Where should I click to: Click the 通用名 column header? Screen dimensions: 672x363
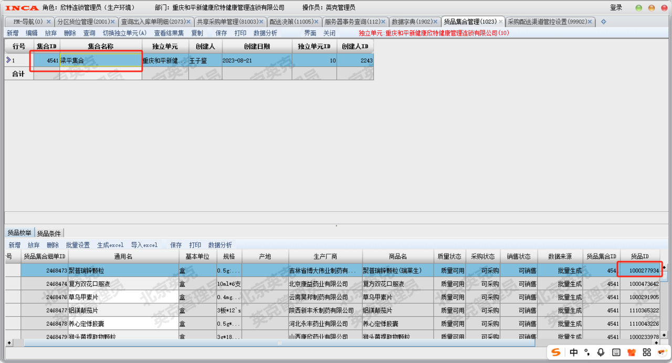point(123,257)
